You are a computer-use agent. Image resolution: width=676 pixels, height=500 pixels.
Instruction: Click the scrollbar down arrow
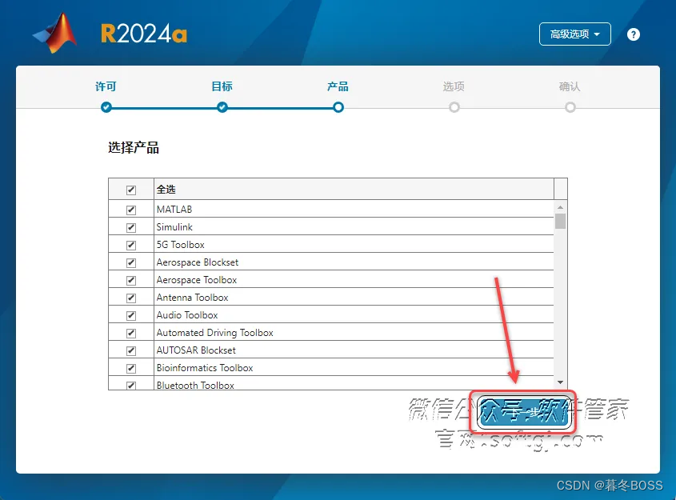coord(561,382)
